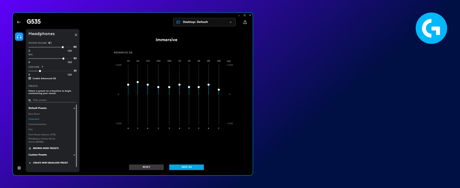
Task: Select the Bass Boost preset
Action: (x=34, y=114)
